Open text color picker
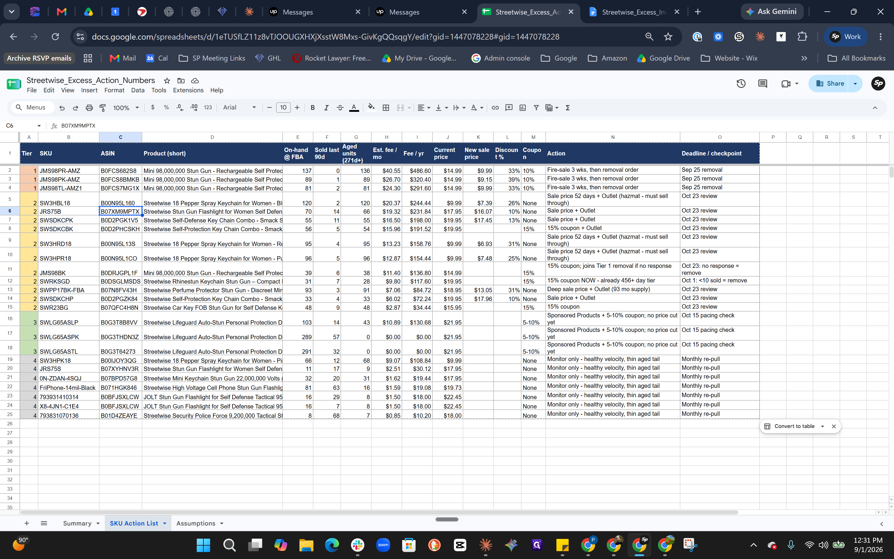 coord(354,108)
